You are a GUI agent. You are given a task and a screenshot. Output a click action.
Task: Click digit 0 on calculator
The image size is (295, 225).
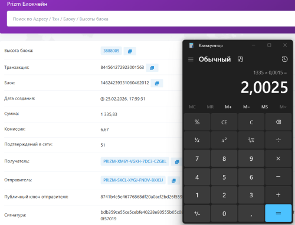[x=224, y=213]
